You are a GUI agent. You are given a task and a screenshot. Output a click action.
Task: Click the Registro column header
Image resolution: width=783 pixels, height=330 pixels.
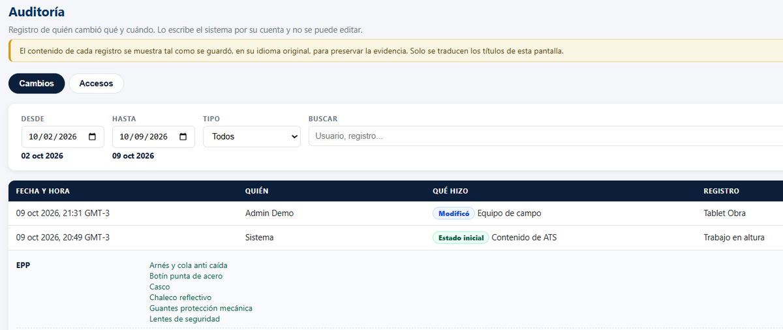pyautogui.click(x=721, y=191)
